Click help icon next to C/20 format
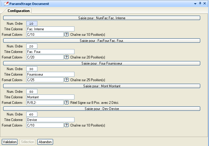The width and height of the screenshot is (209, 146). [x=67, y=57]
